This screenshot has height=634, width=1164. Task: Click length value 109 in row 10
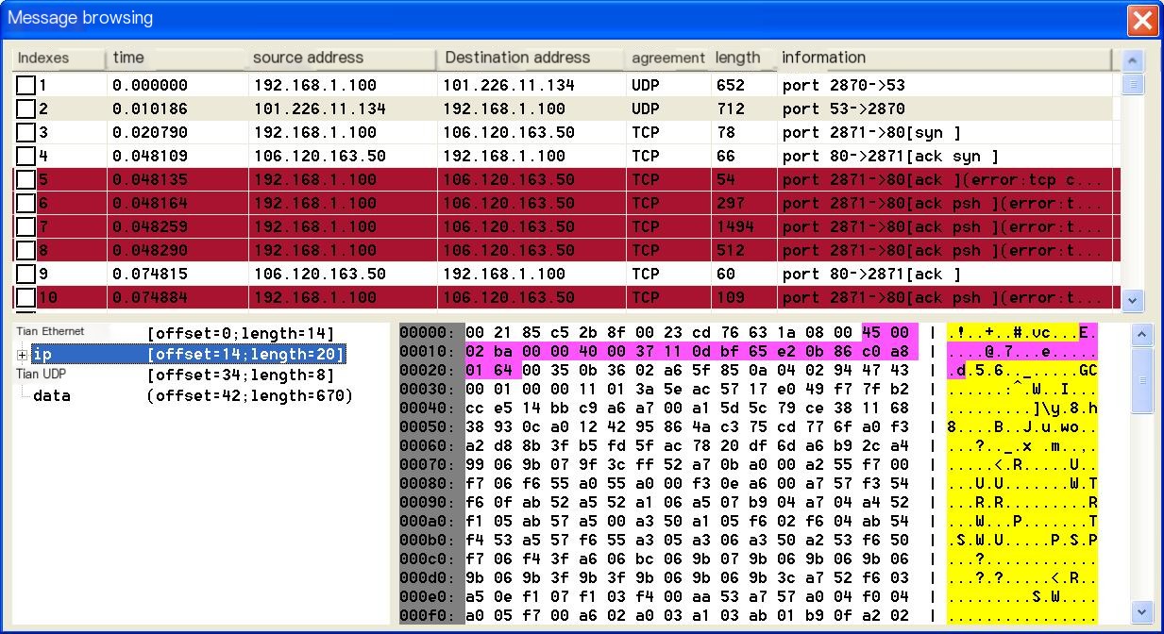(x=731, y=298)
